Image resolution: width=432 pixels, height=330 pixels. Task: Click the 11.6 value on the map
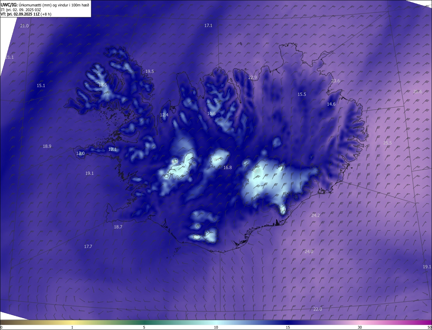tap(211, 114)
